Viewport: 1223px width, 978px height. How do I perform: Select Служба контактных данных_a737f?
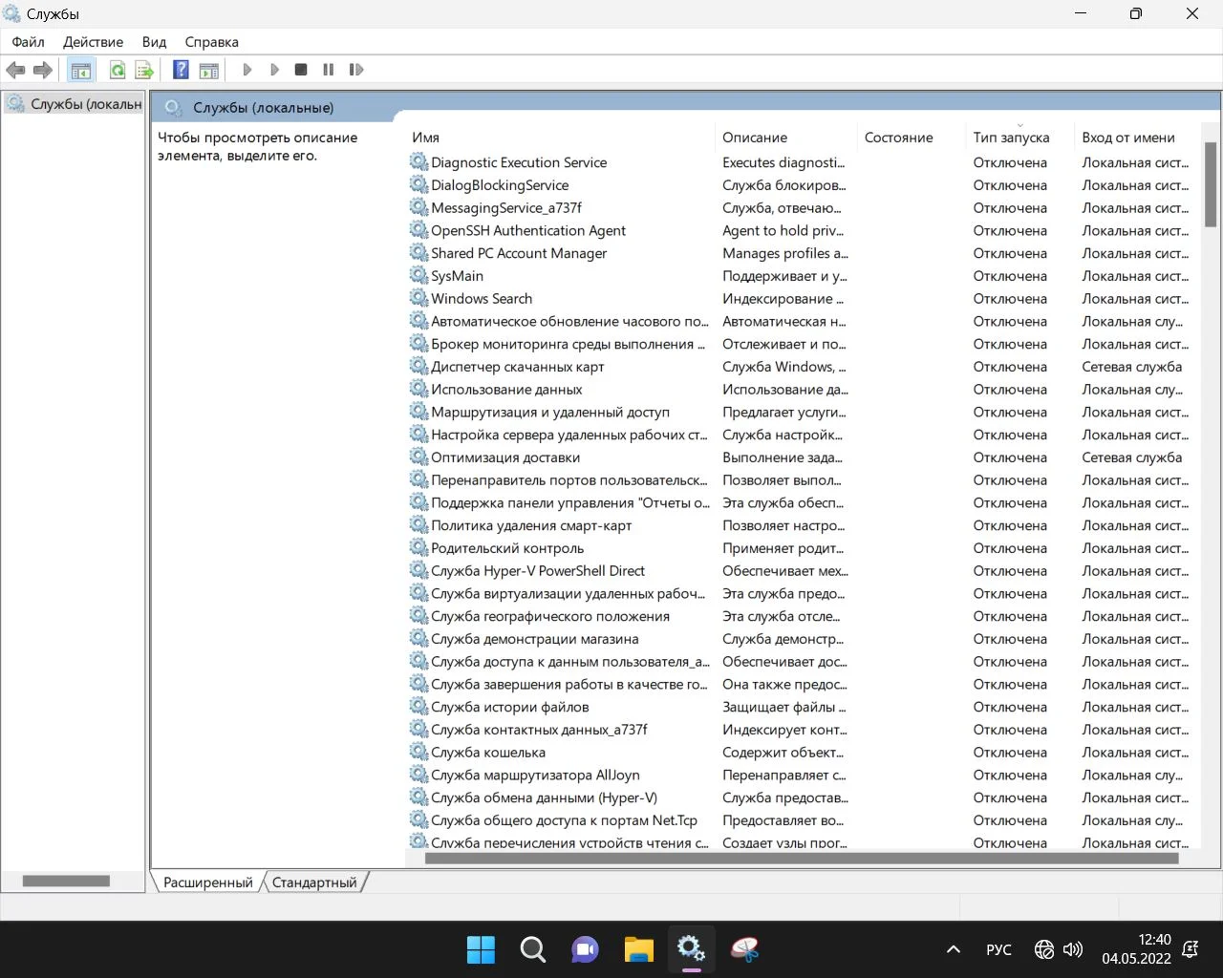pos(539,730)
